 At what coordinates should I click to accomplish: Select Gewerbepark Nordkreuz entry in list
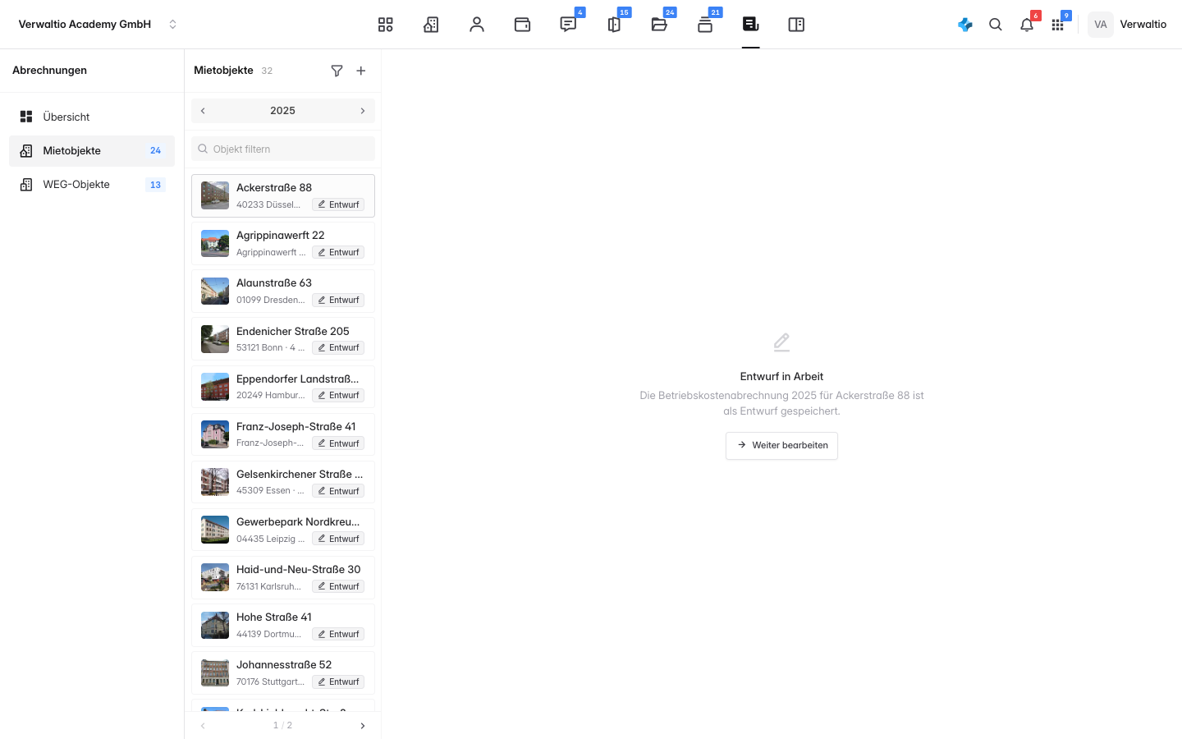coord(283,530)
